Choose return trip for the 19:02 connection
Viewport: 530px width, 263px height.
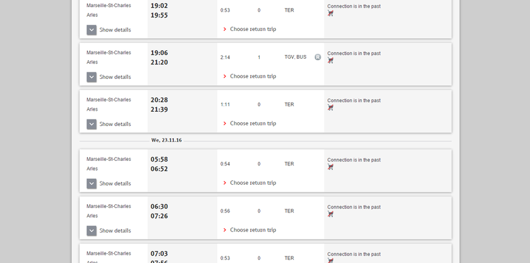[253, 29]
